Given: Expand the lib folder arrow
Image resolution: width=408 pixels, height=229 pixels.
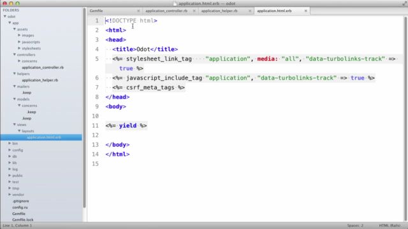Looking at the screenshot, I should [10, 163].
